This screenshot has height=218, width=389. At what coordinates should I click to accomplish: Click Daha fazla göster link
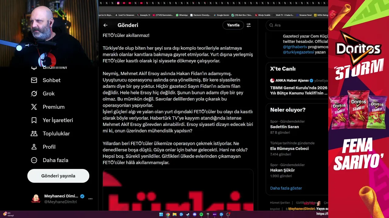[286, 188]
